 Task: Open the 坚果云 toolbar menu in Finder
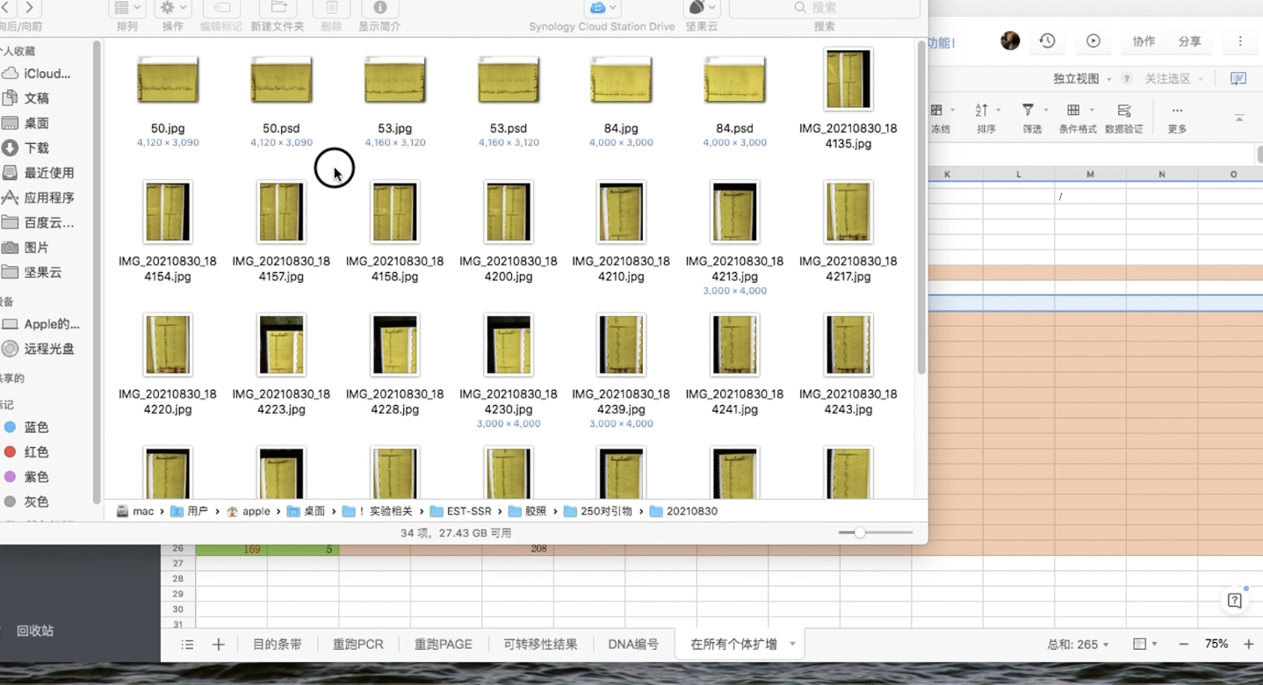tap(702, 8)
